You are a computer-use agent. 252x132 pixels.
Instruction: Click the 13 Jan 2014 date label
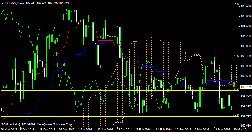(105, 130)
